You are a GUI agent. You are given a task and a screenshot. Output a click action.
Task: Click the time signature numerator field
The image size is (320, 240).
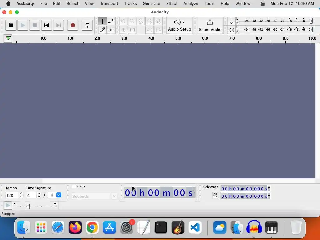click(x=32, y=195)
